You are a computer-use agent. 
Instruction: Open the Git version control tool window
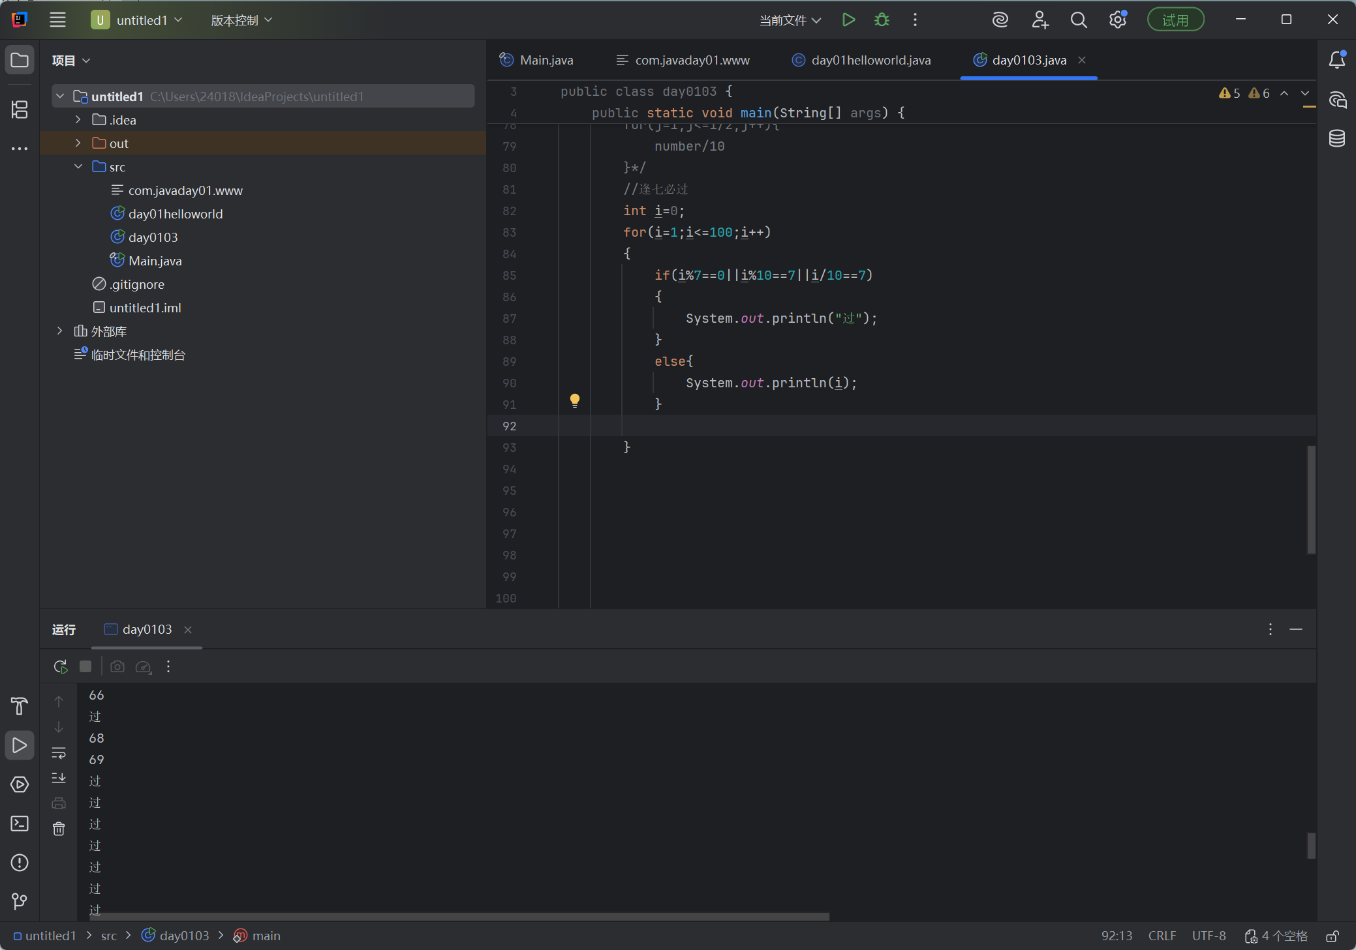(x=20, y=901)
